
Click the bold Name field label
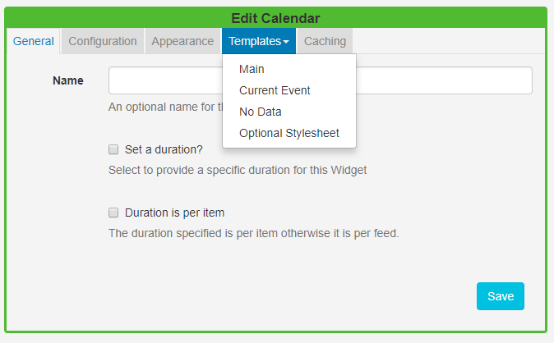tap(68, 80)
